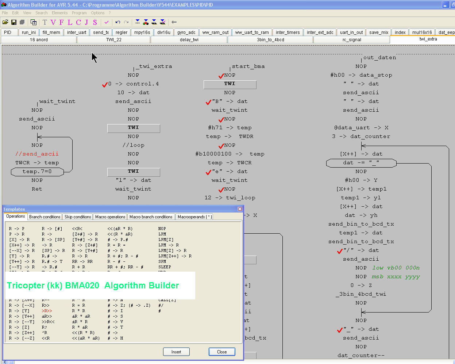Switch to the 3bin_to_4bcd tab
Screen dimensions: 455x364
tap(270, 39)
